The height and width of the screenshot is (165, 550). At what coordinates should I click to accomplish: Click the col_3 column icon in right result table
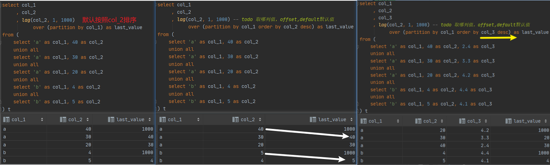(462, 121)
